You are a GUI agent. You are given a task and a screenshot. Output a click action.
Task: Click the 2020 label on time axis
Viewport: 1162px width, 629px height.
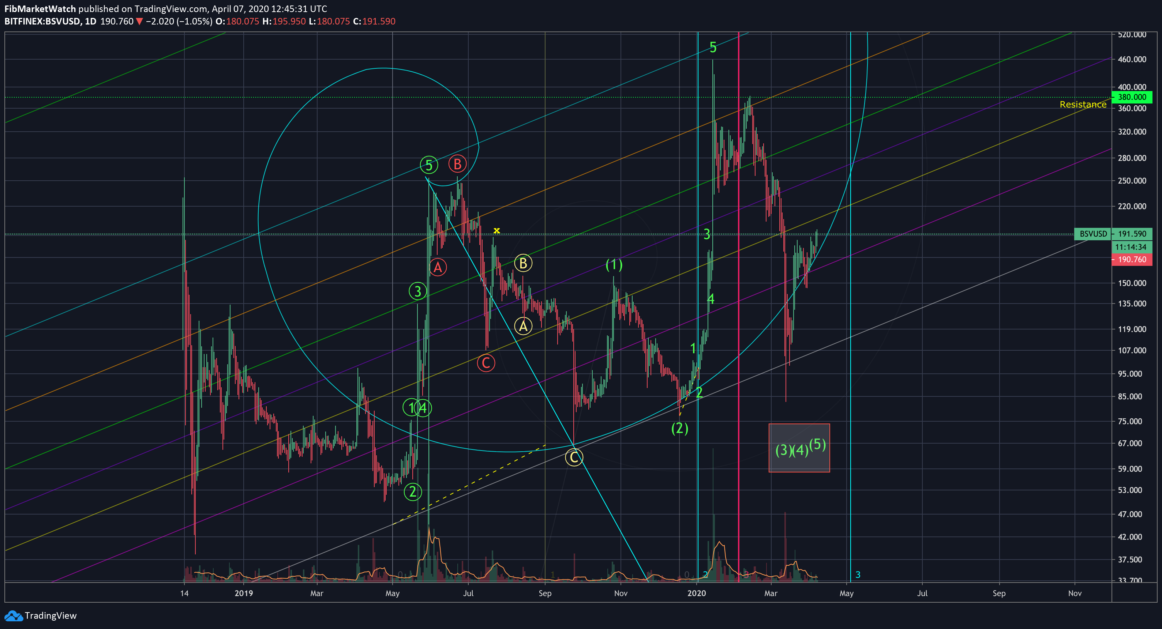(x=697, y=594)
